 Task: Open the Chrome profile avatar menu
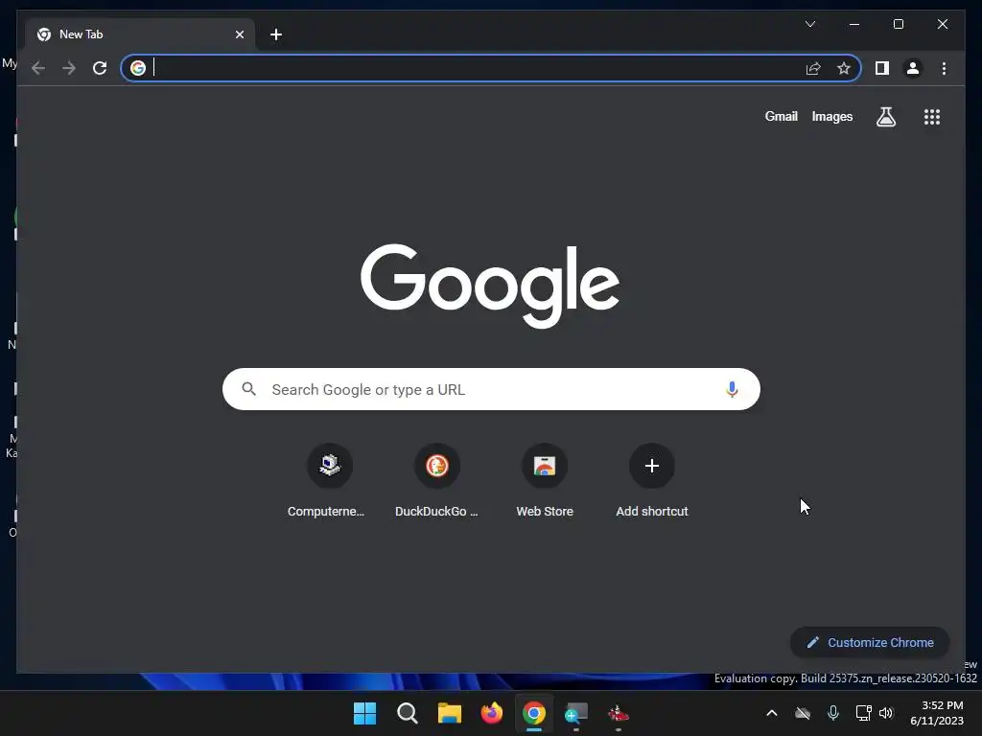(913, 68)
